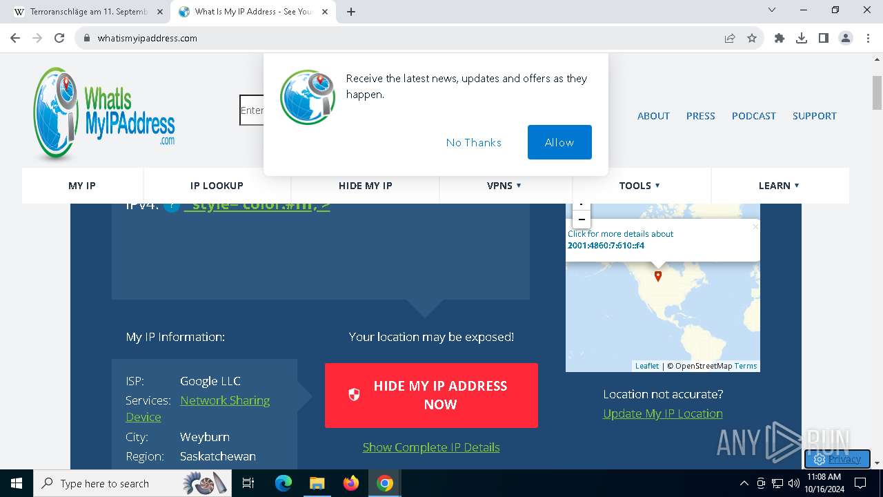Open the ABOUT link
This screenshot has width=883, height=497.
653,116
